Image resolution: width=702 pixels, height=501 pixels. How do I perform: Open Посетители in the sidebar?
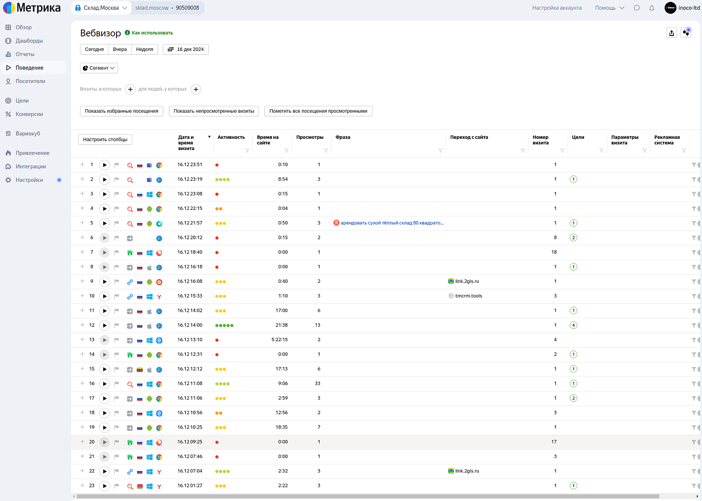[x=30, y=81]
